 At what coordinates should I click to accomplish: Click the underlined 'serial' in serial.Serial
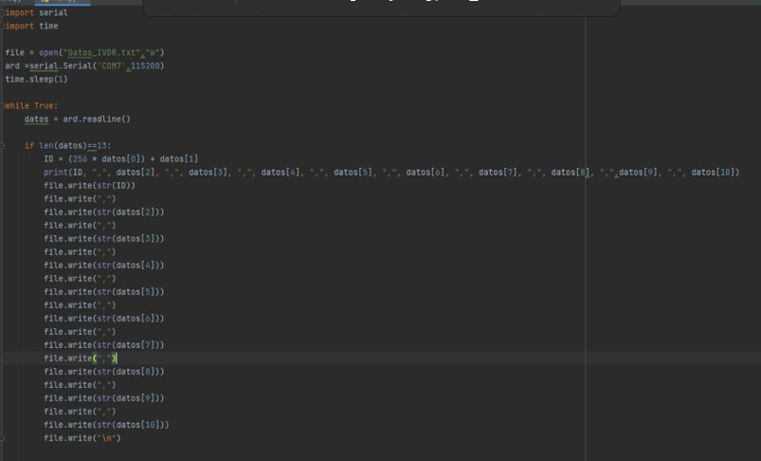pos(44,65)
